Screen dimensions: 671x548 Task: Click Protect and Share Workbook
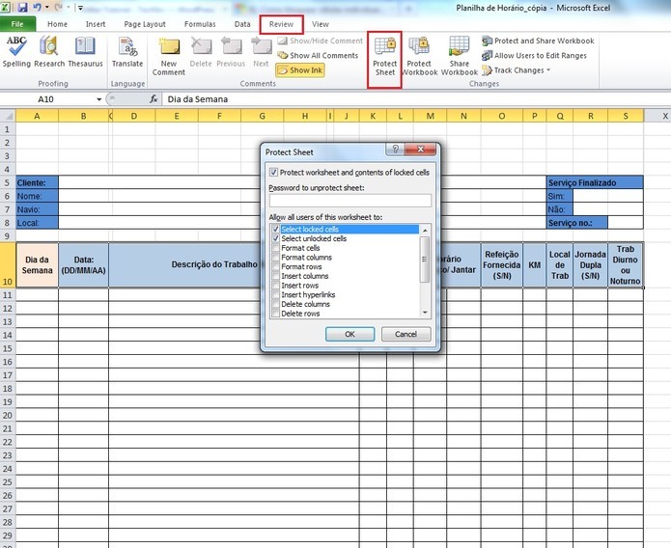point(538,41)
